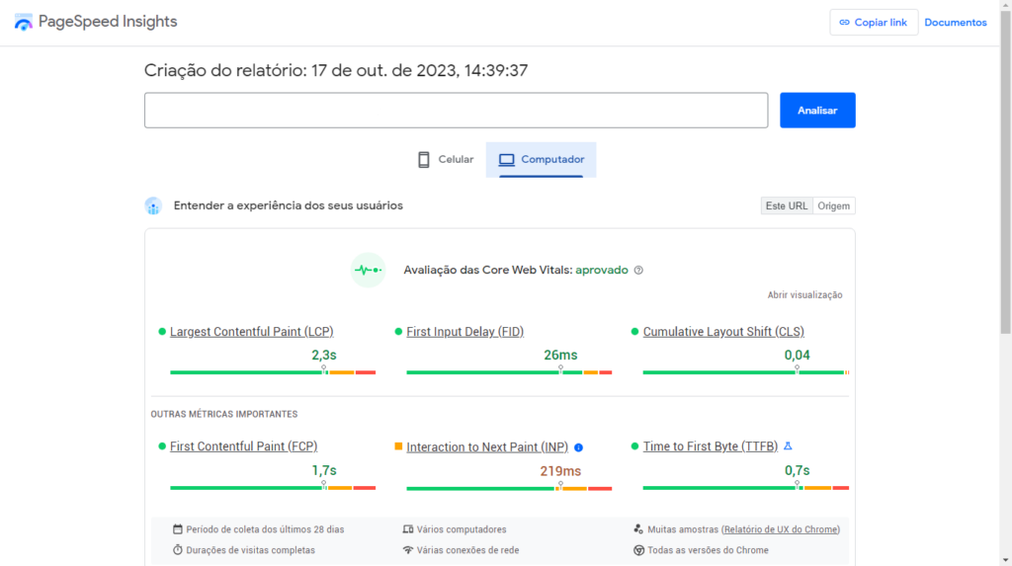Viewport: 1012px width, 566px height.
Task: Open First Contentful Paint (FCP) link
Action: point(243,446)
